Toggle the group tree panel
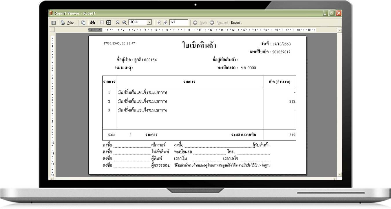This screenshot has width=391, height=209. 53,23
